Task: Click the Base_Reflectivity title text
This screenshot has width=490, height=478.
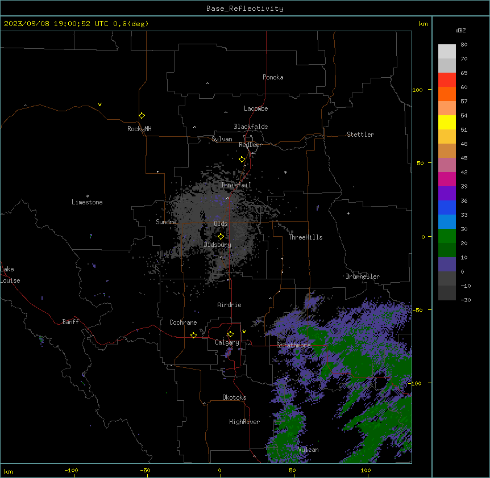Action: tap(244, 9)
